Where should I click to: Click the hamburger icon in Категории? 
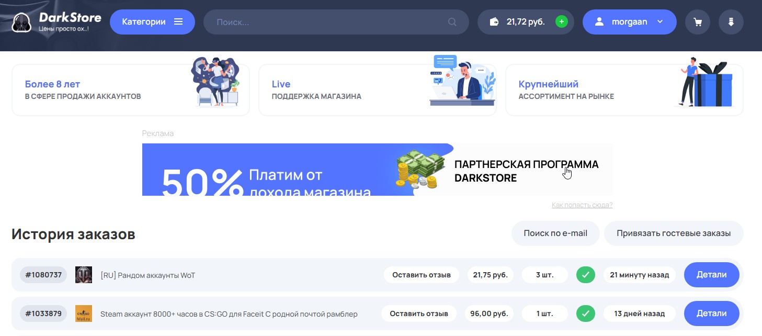pos(178,22)
